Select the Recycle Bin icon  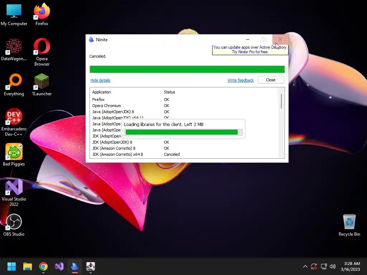point(349,225)
